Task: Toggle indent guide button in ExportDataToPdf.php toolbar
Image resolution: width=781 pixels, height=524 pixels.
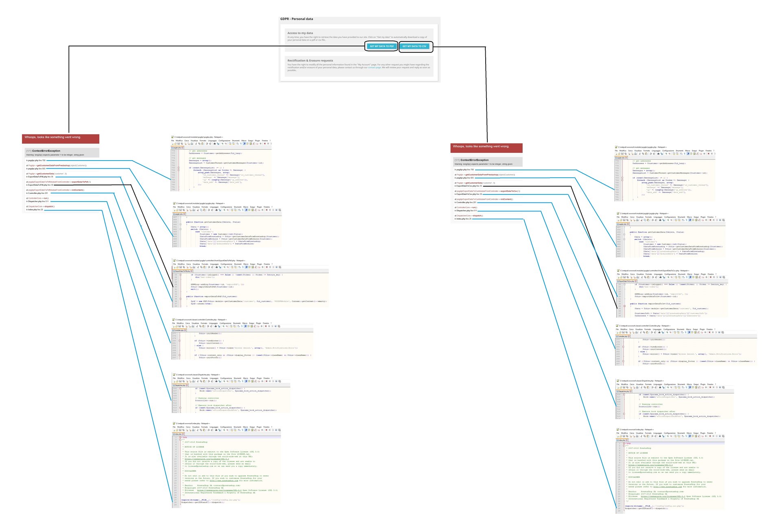Action: [246, 267]
